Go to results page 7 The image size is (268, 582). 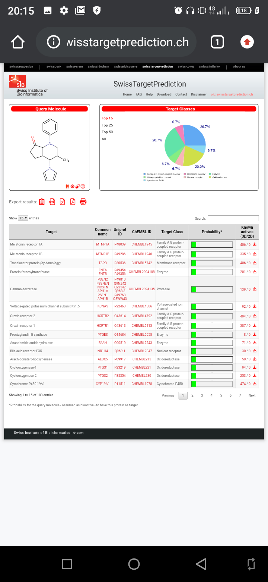[240, 395]
